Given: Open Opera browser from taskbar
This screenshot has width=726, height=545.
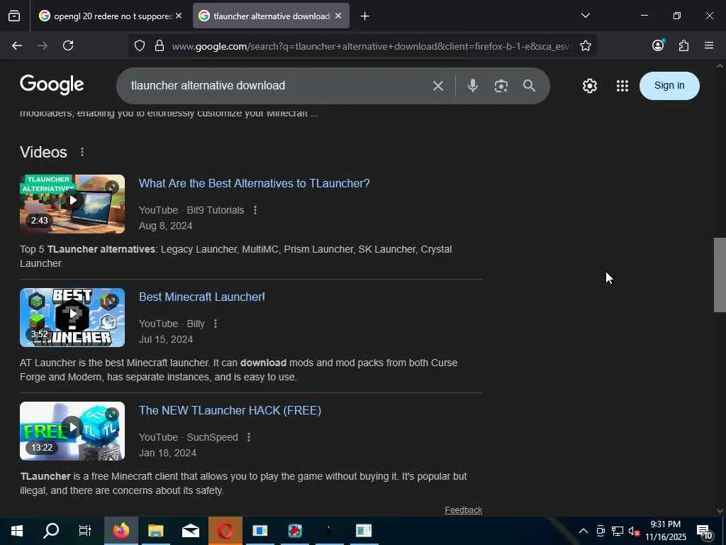Looking at the screenshot, I should pos(225,531).
